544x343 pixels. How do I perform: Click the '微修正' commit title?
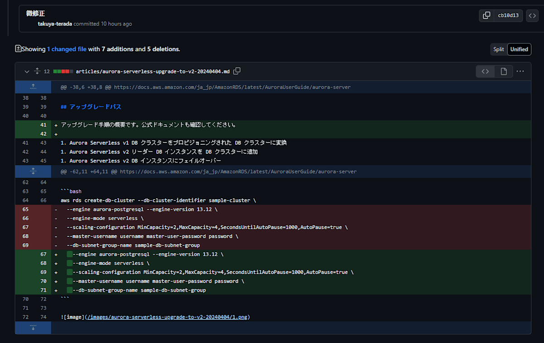35,14
